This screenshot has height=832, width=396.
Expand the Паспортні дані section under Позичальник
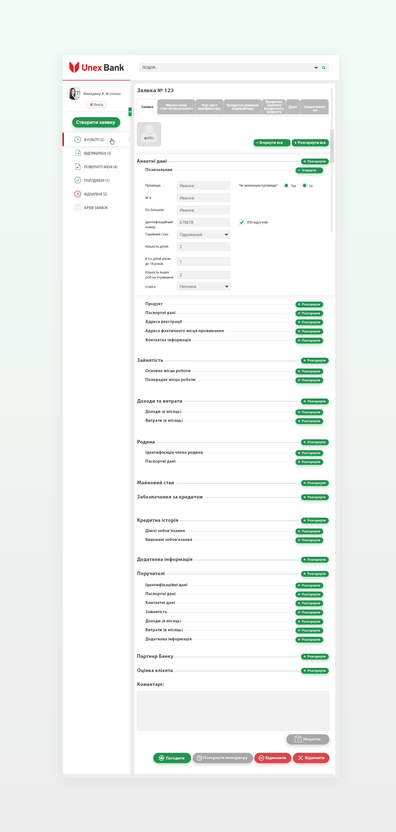coord(309,314)
